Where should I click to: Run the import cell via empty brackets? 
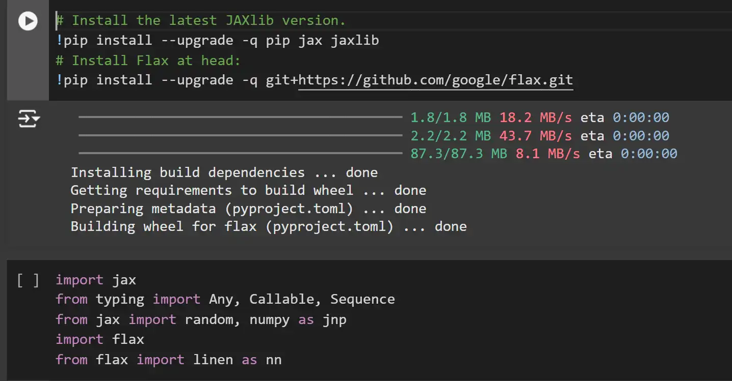tap(28, 280)
